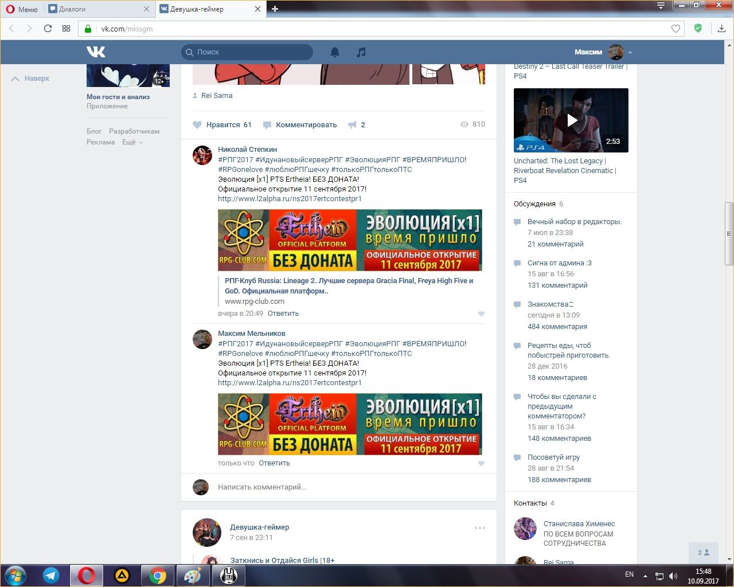The image size is (734, 587).
Task: Open Opera tab menu icon in title bar
Action: tap(661, 6)
